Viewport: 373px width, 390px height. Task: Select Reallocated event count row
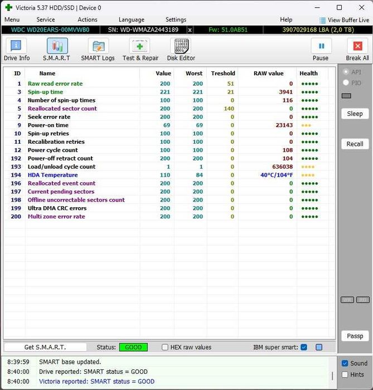[x=166, y=183]
